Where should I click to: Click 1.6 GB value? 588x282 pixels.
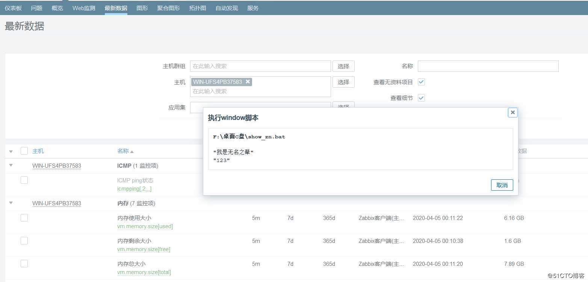coord(512,241)
